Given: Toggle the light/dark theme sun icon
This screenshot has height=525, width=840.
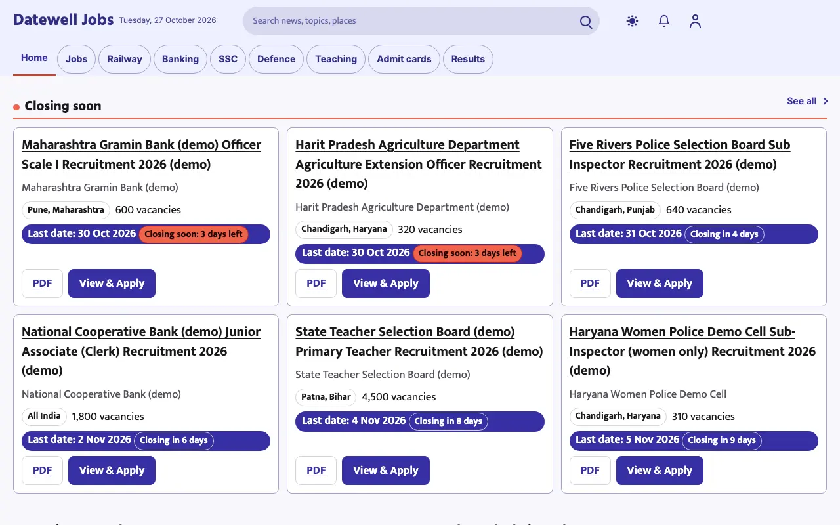Looking at the screenshot, I should [x=633, y=21].
